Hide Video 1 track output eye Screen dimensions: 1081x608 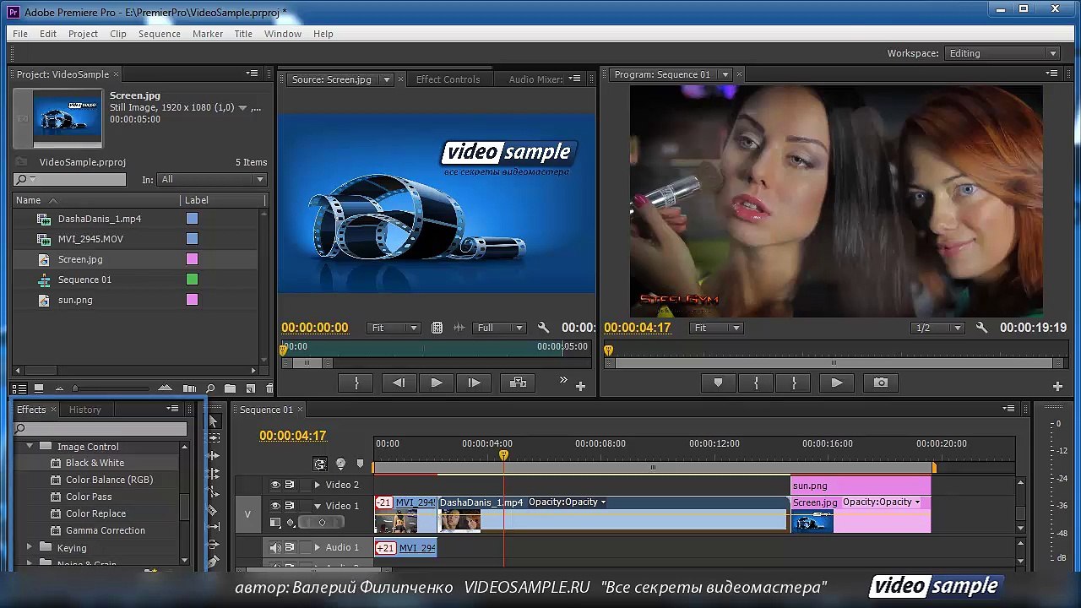pyautogui.click(x=275, y=506)
